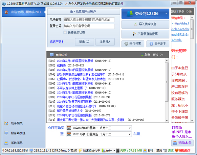Click 刷新 in the forum header
197x155 pixels.
coord(147,55)
